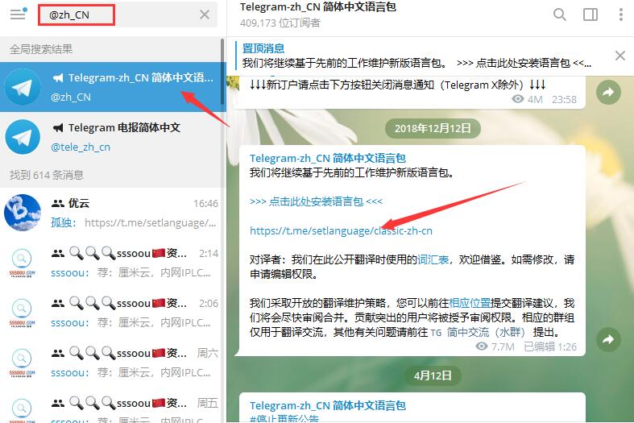Click the 409,173 位订阅者 subscriber count
Screen dimensions: 634x423
[x=280, y=23]
